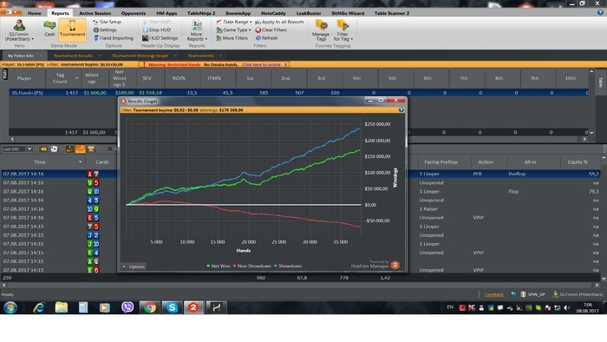Click SPIN_GP in the status bar
Screen dimensions: 607x342
pos(533,294)
